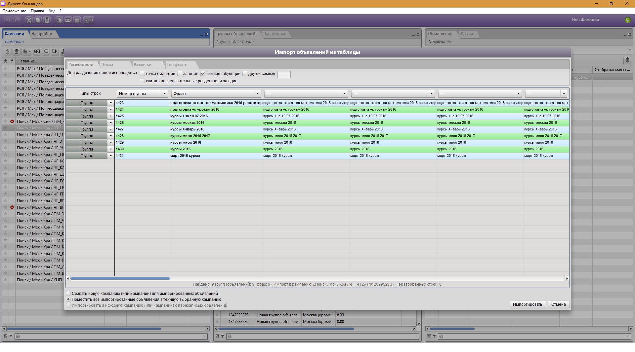Open the statistics bar chart icon
Screen dimensions: 635x352
click(59, 20)
